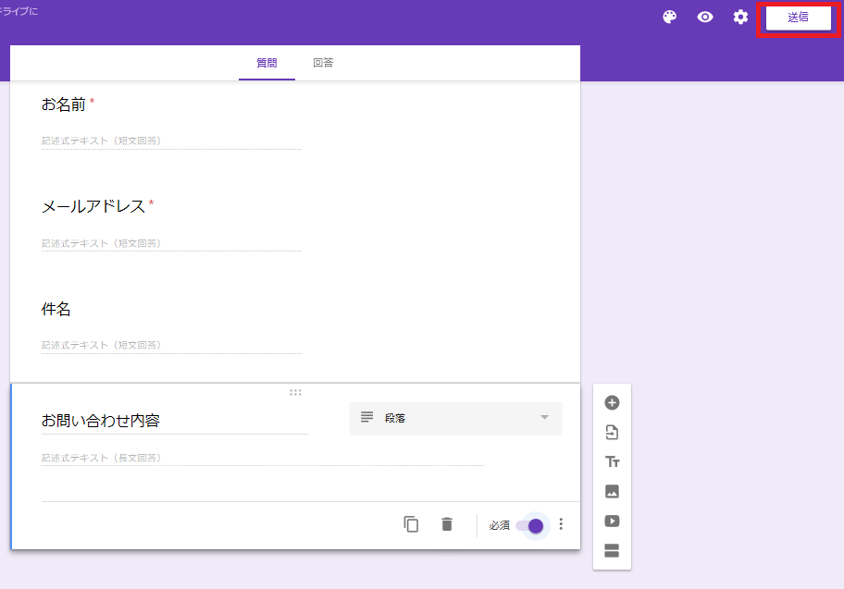Open the 段落 question type dropdown

(455, 418)
